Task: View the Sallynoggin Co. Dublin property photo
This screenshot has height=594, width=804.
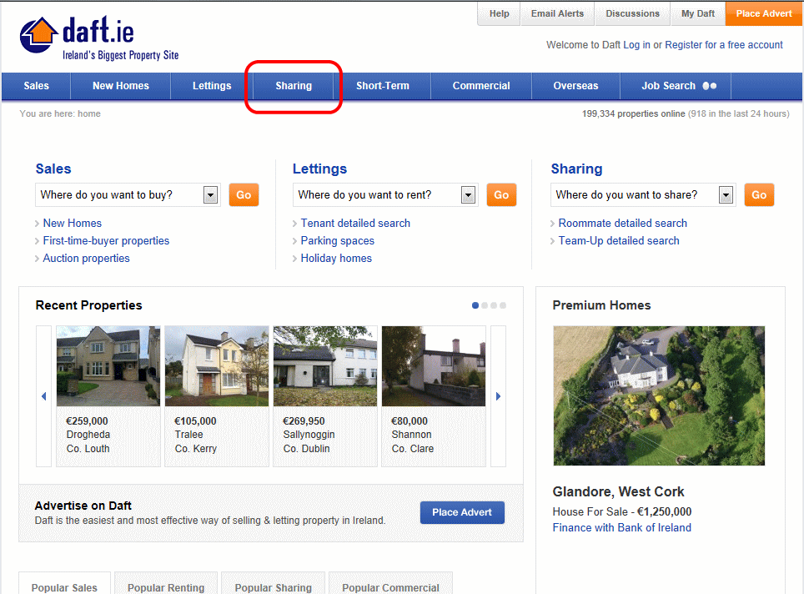Action: coord(325,366)
